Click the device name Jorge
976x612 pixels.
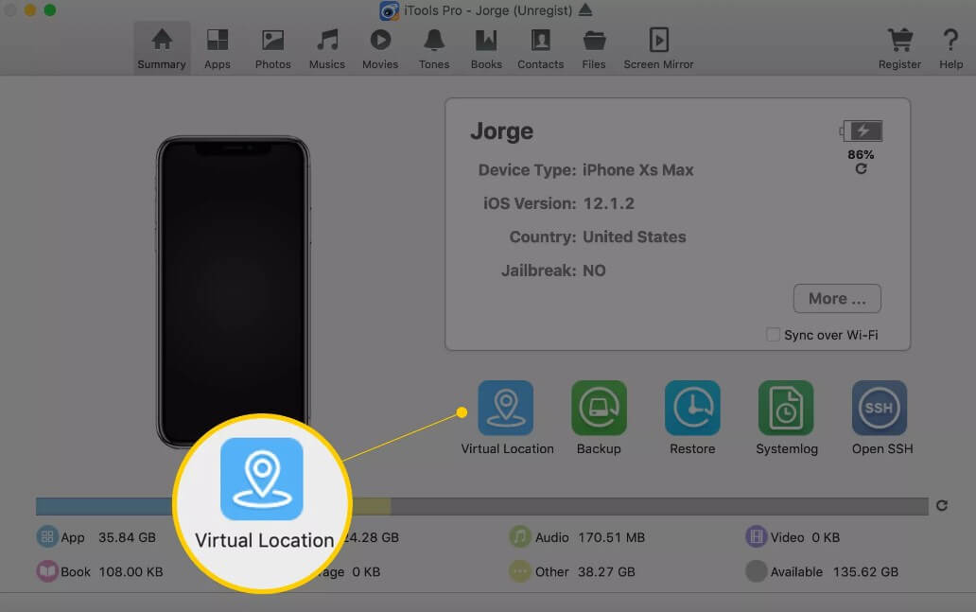point(501,131)
